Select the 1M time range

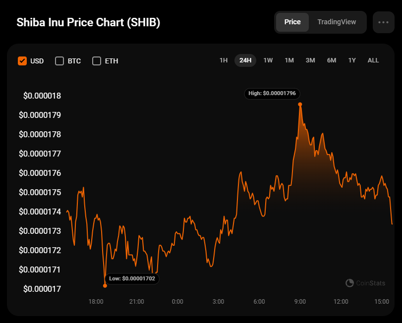pos(289,60)
